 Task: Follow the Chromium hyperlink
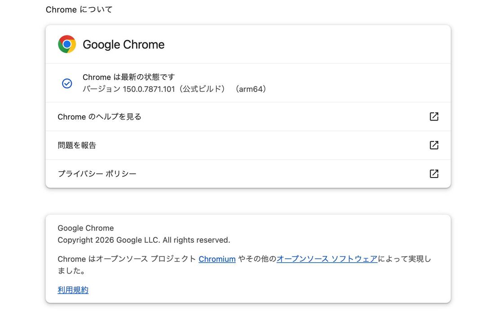tap(217, 259)
